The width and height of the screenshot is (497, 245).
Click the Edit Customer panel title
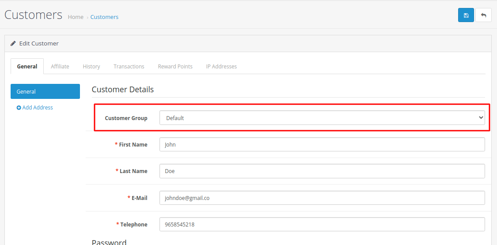pyautogui.click(x=39, y=44)
